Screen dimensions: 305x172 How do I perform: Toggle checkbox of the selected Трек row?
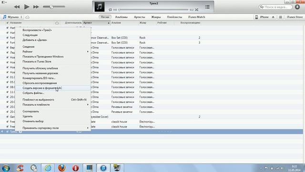coord(8,132)
